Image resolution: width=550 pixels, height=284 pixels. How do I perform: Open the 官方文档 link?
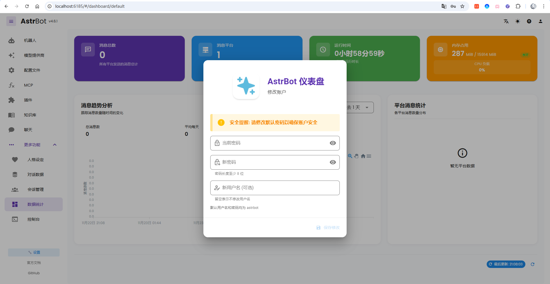point(34,263)
